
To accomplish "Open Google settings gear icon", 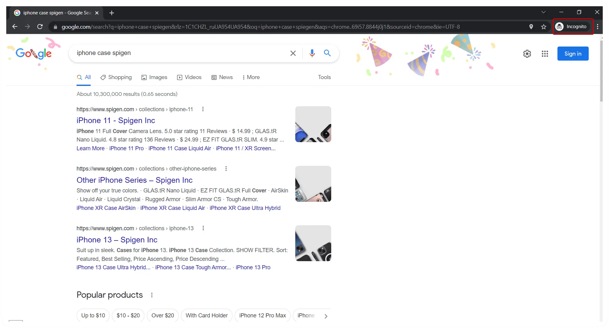I will 527,54.
